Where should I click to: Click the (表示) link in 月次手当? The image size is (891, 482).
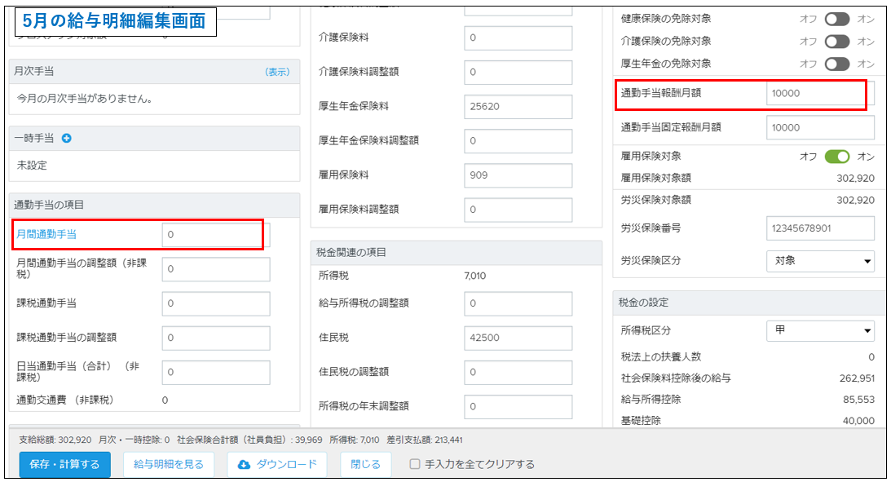pos(277,72)
